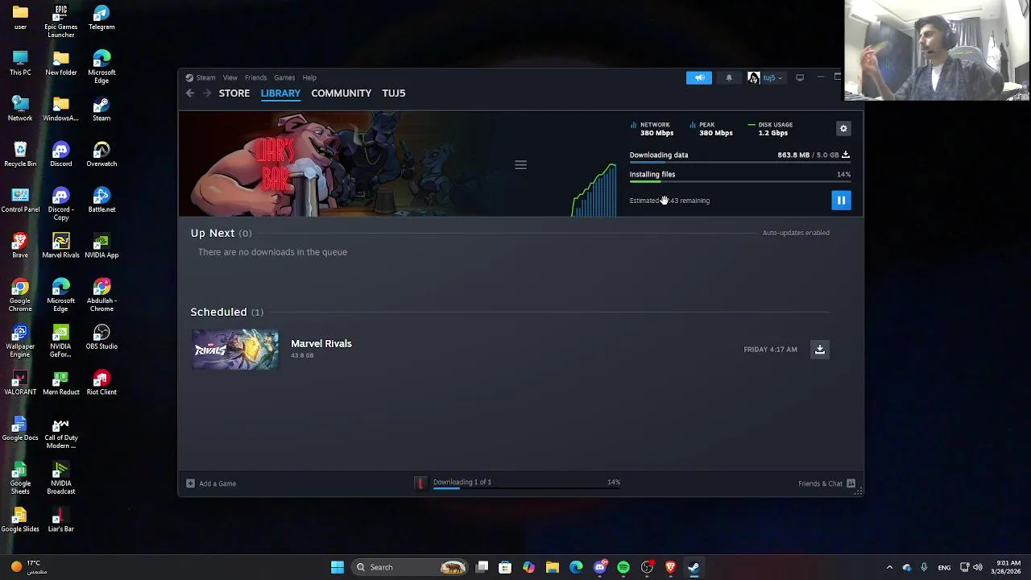The image size is (1031, 580).
Task: Open Recycle Bin on desktop
Action: [20, 155]
